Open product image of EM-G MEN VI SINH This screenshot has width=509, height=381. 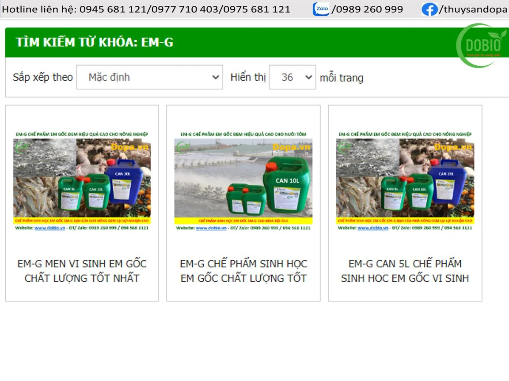pyautogui.click(x=82, y=181)
